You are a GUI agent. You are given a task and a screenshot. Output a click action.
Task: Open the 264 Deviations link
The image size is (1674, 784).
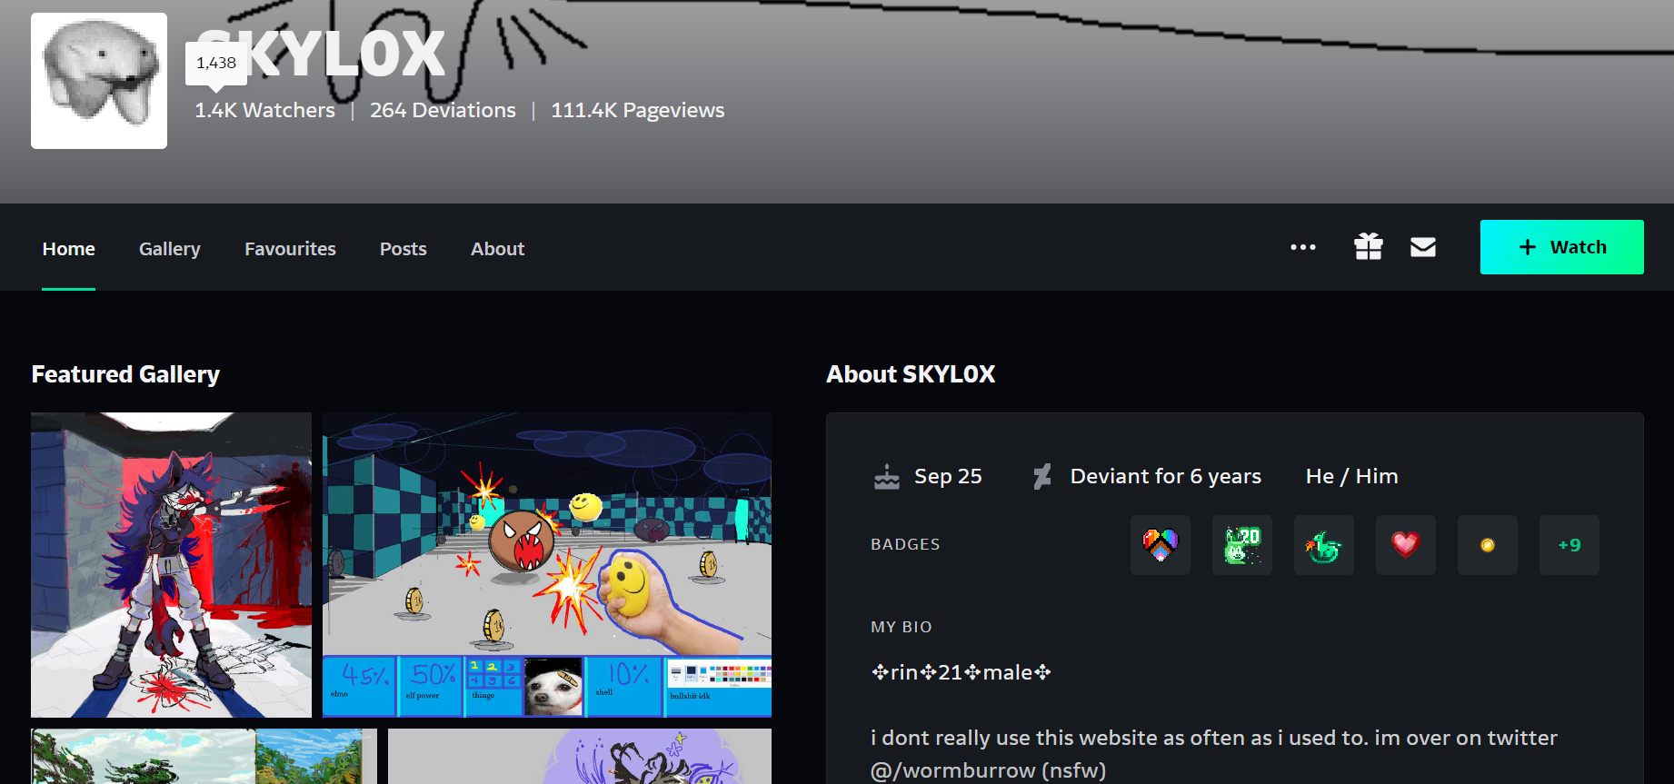(443, 110)
